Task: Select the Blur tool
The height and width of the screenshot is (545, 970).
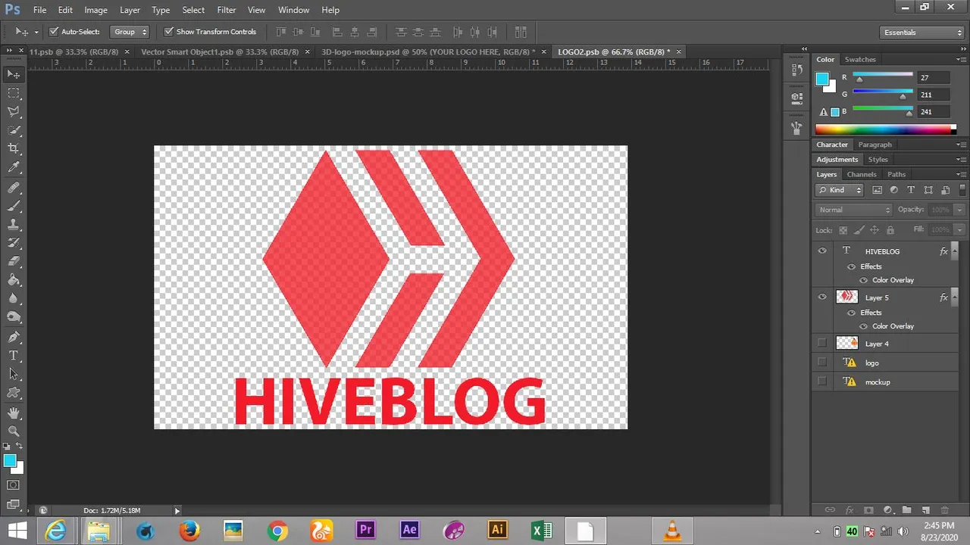Action: (14, 299)
